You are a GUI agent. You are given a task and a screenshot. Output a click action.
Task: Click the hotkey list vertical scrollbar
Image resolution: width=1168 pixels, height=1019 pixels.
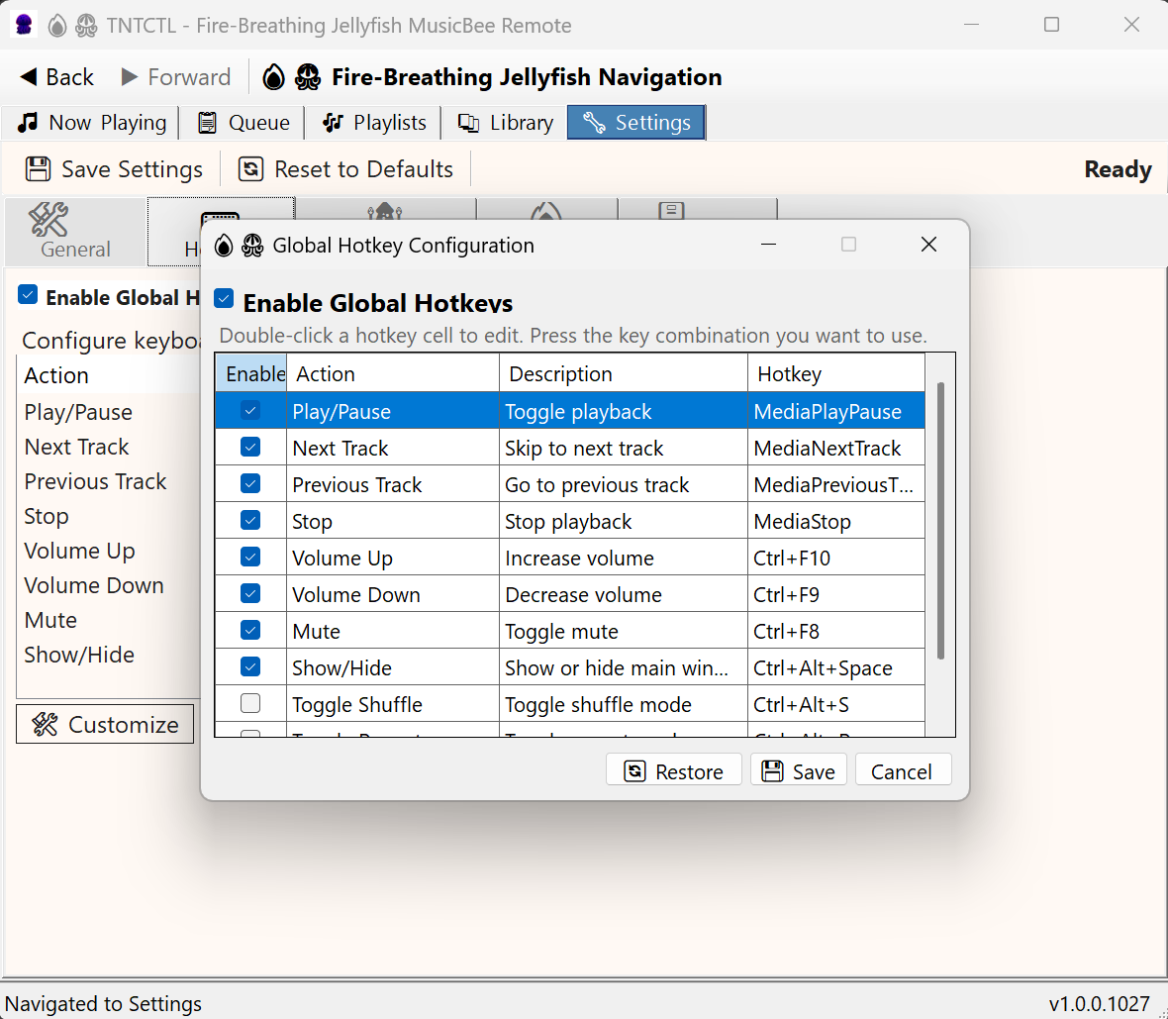click(x=939, y=520)
